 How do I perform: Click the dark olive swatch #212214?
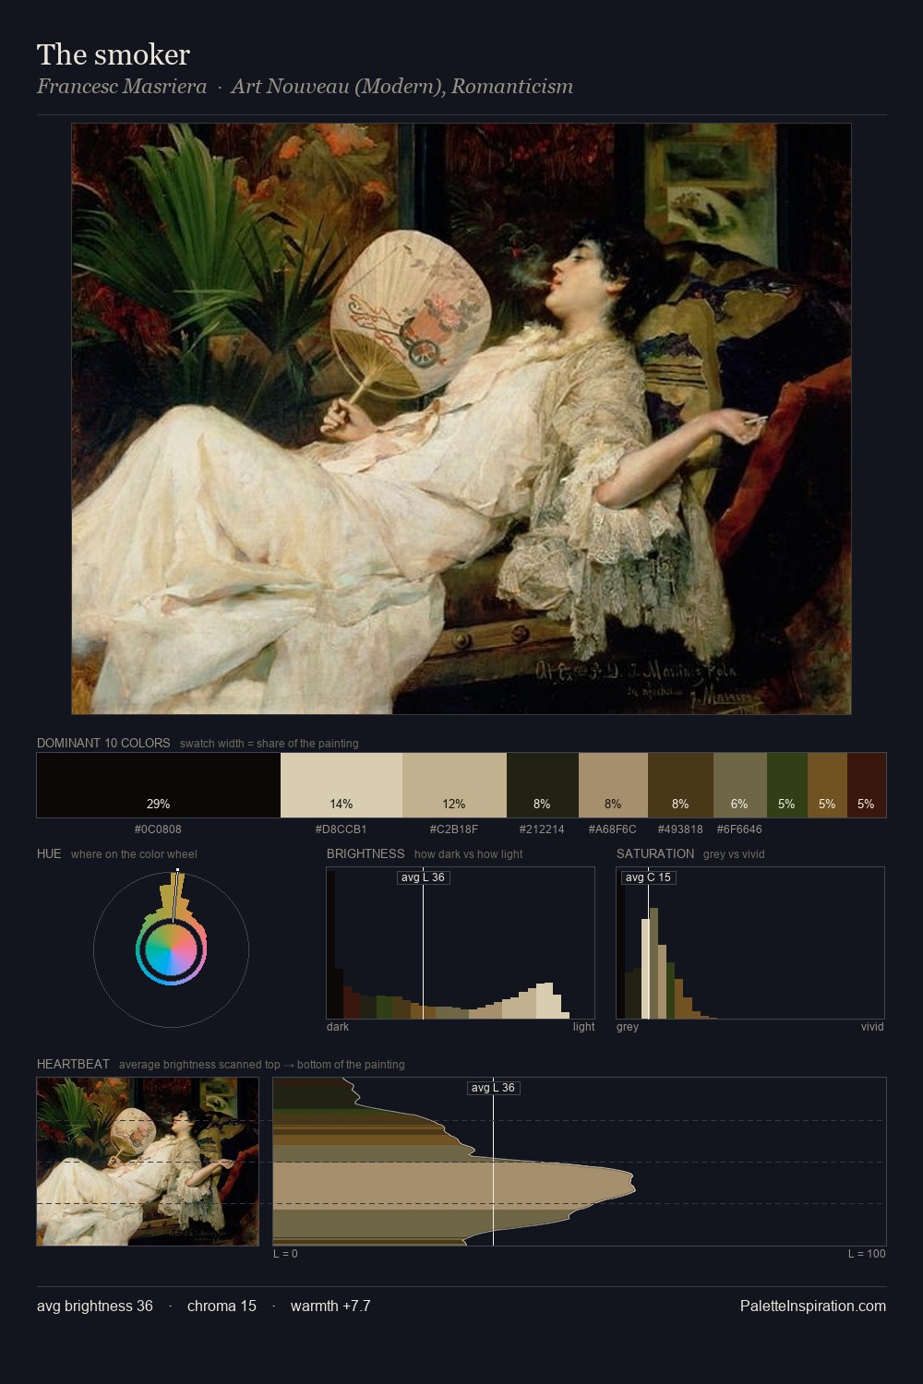[x=543, y=785]
